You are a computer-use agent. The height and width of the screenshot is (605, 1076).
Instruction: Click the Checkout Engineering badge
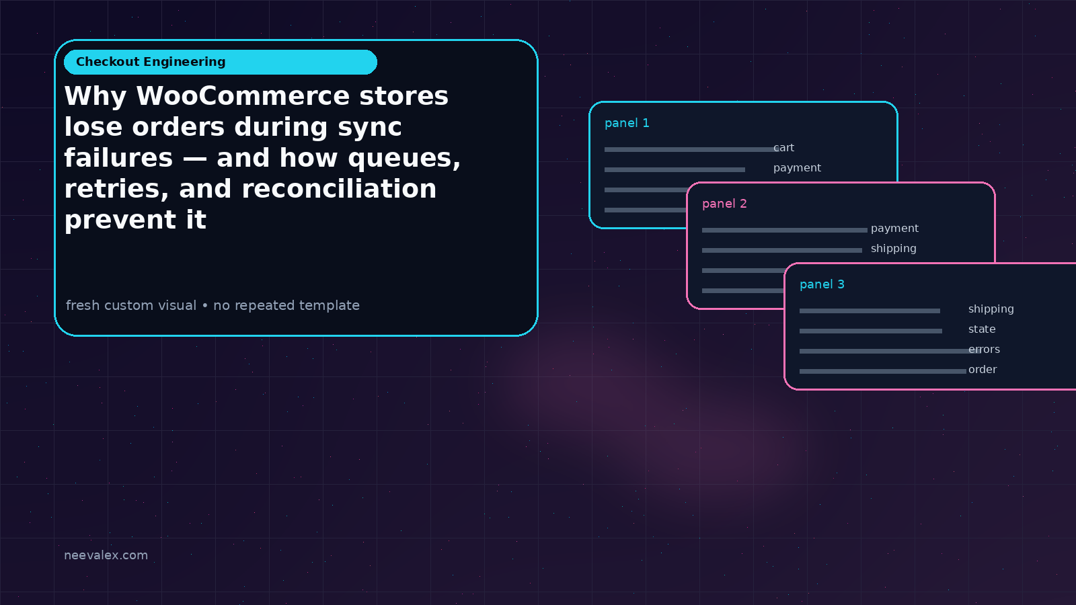221,62
